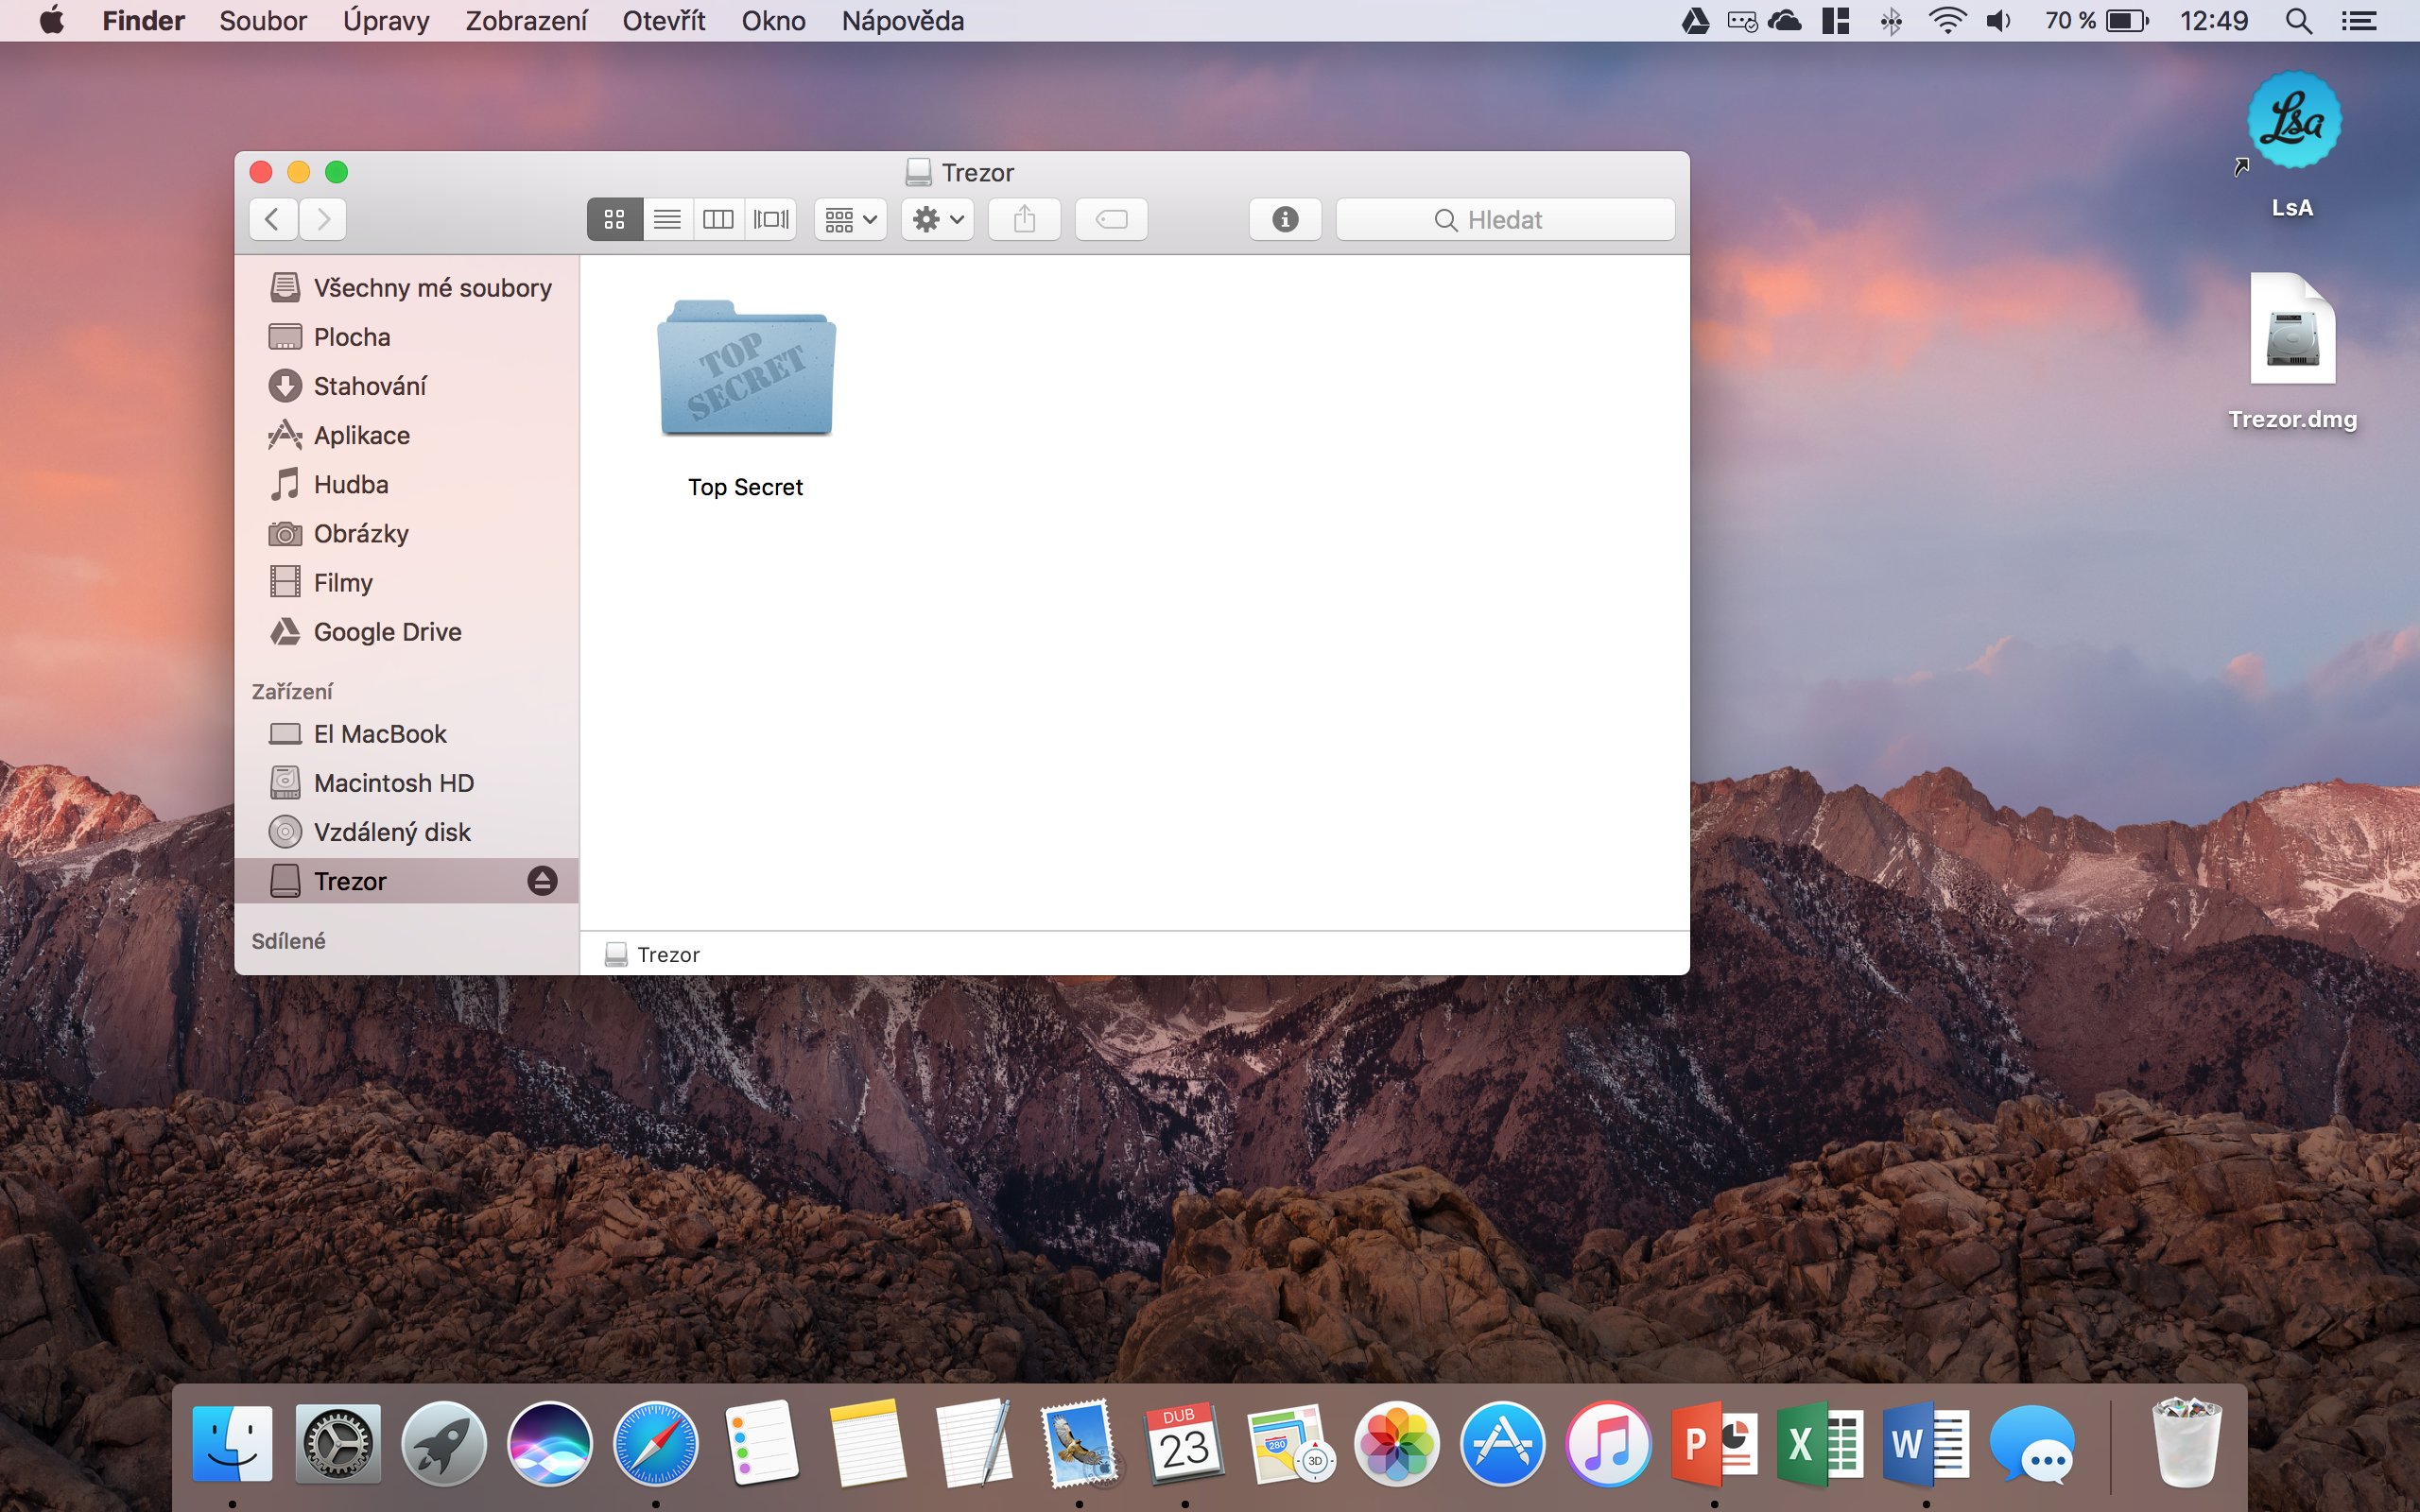This screenshot has height=1512, width=2420.
Task: Click the Share toolbar icon
Action: click(1024, 219)
